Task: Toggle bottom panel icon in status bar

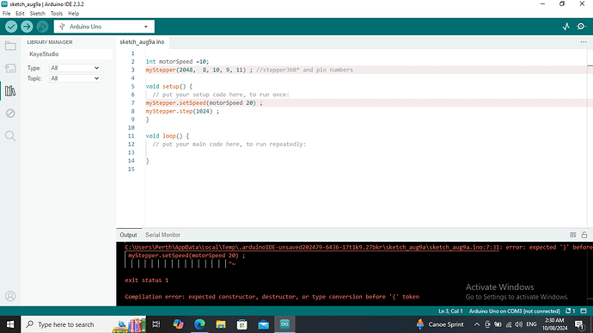Action: [584, 311]
